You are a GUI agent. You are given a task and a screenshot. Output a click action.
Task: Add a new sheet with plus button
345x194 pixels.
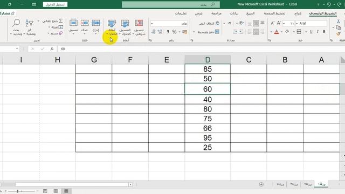(261, 184)
